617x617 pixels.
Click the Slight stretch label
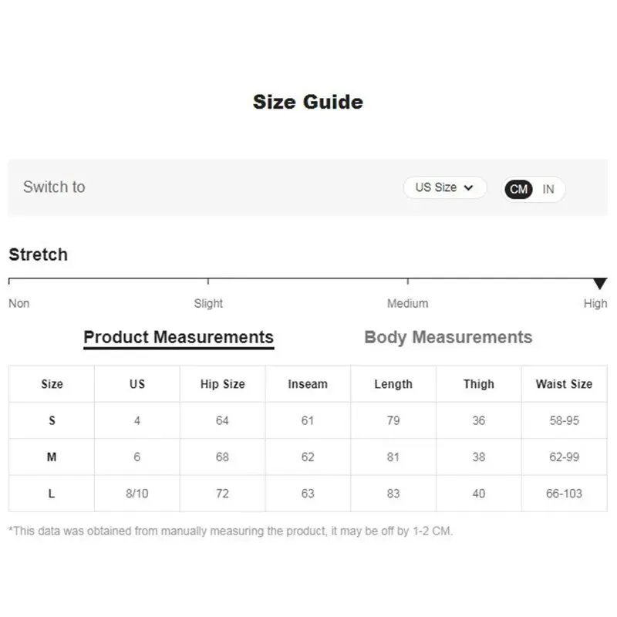208,303
